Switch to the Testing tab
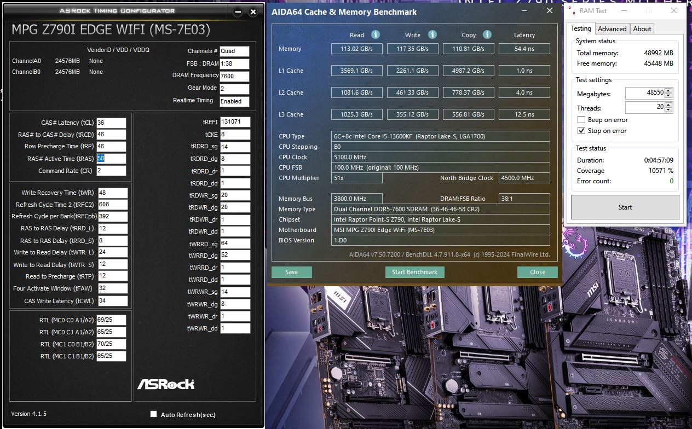 coord(581,28)
